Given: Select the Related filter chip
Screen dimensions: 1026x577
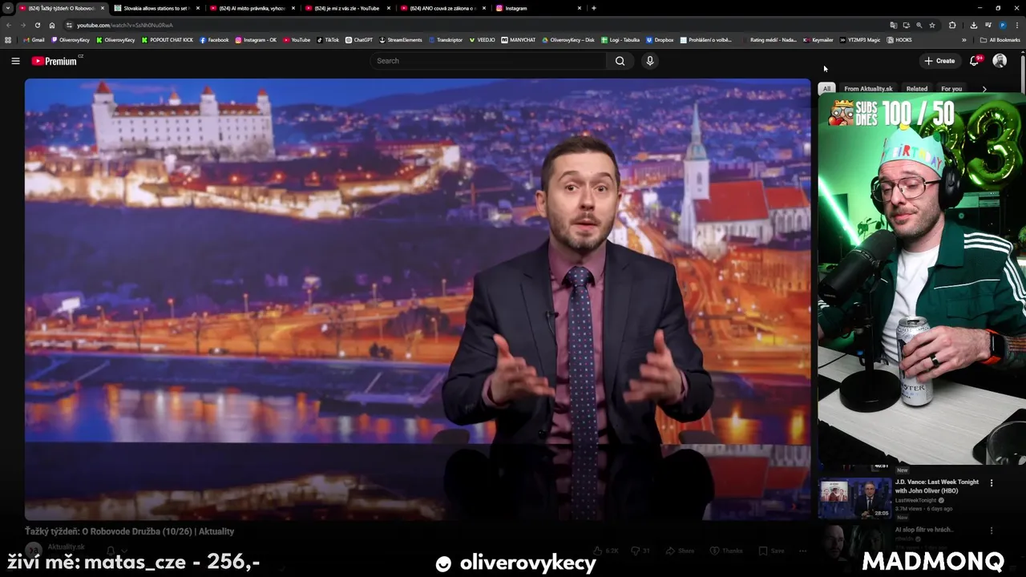Looking at the screenshot, I should 917,89.
